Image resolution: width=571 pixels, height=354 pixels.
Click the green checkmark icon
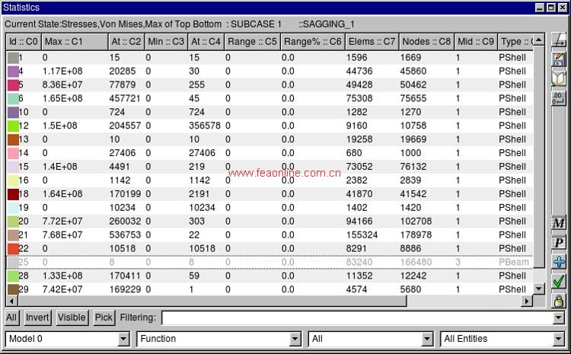point(559,282)
